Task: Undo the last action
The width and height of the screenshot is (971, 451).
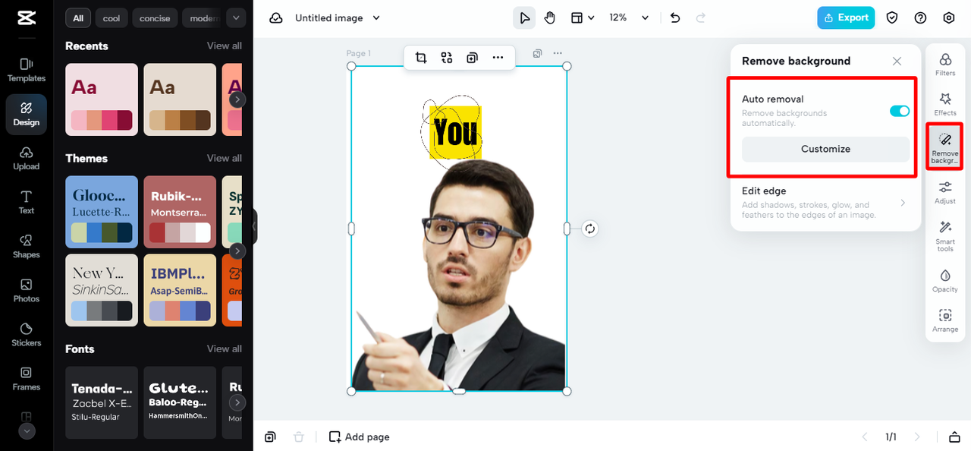Action: pyautogui.click(x=675, y=18)
